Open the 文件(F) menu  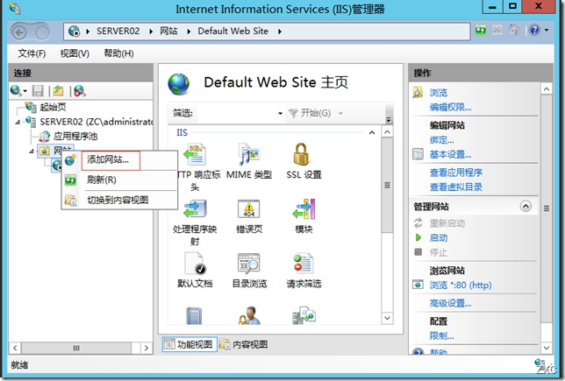pos(32,53)
